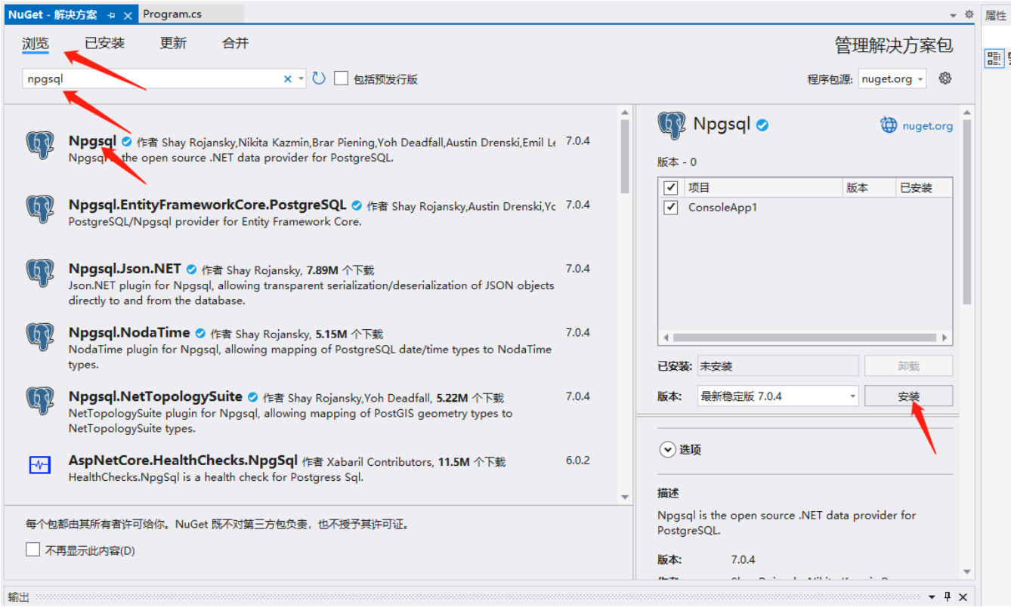The height and width of the screenshot is (607, 1011).
Task: Open the 程序包源 nuget.org dropdown
Action: pyautogui.click(x=892, y=79)
